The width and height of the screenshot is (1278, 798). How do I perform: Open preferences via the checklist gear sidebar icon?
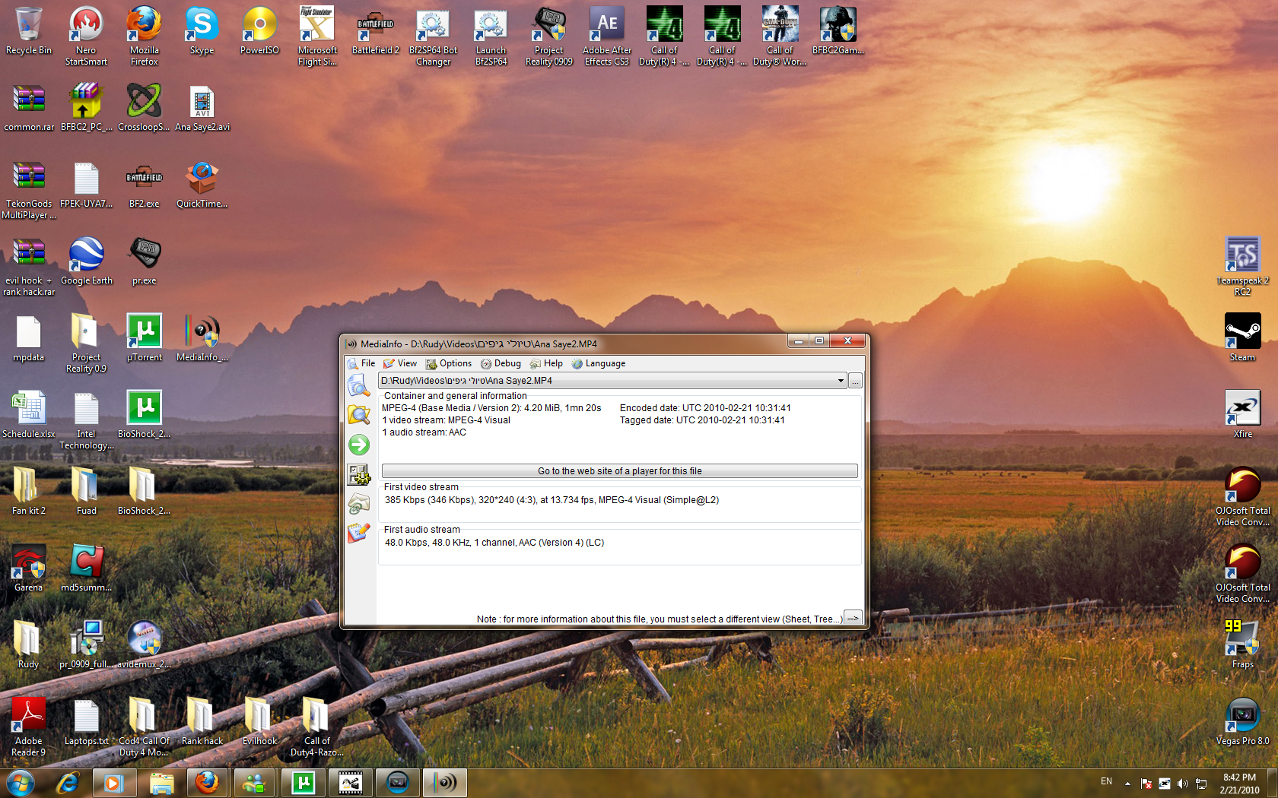click(x=358, y=474)
